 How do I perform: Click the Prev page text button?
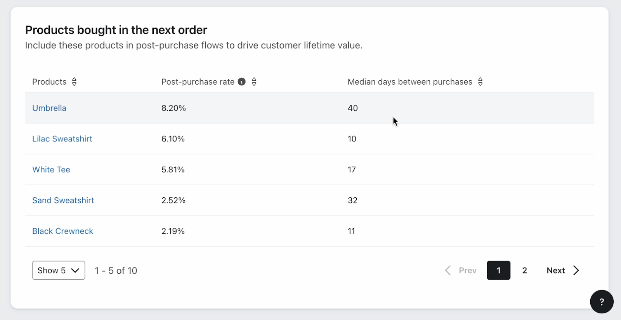coord(468,270)
